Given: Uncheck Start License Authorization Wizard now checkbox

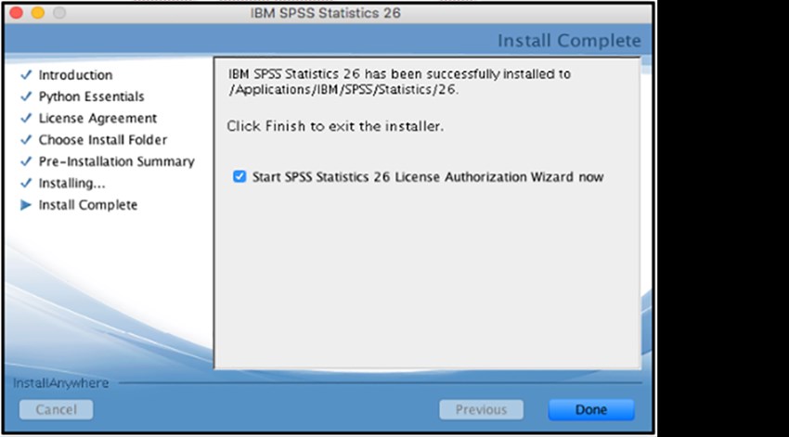Looking at the screenshot, I should 239,176.
